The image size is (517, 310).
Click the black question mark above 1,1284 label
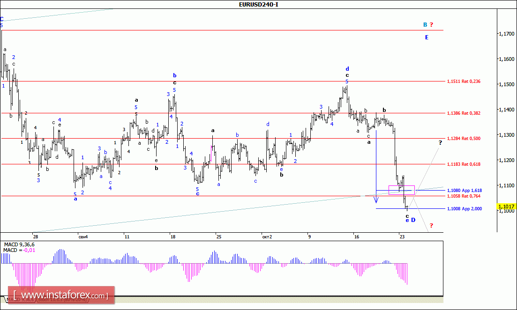pos(440,143)
